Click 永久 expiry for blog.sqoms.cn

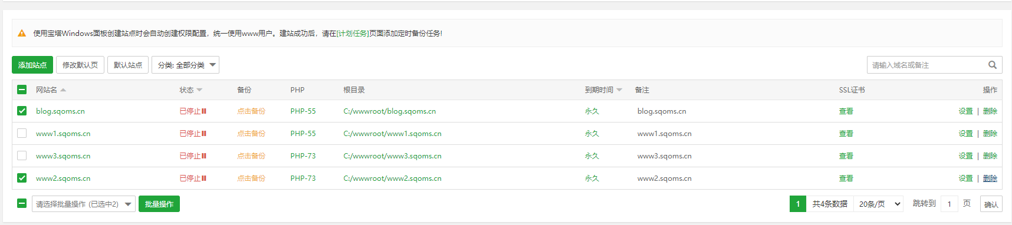pyautogui.click(x=592, y=111)
